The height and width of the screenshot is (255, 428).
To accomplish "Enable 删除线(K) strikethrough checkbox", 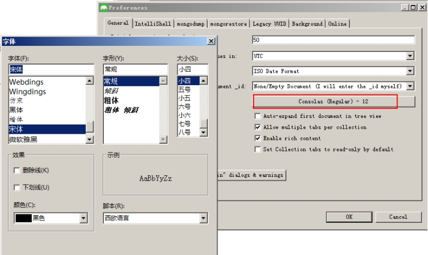I will pos(16,170).
